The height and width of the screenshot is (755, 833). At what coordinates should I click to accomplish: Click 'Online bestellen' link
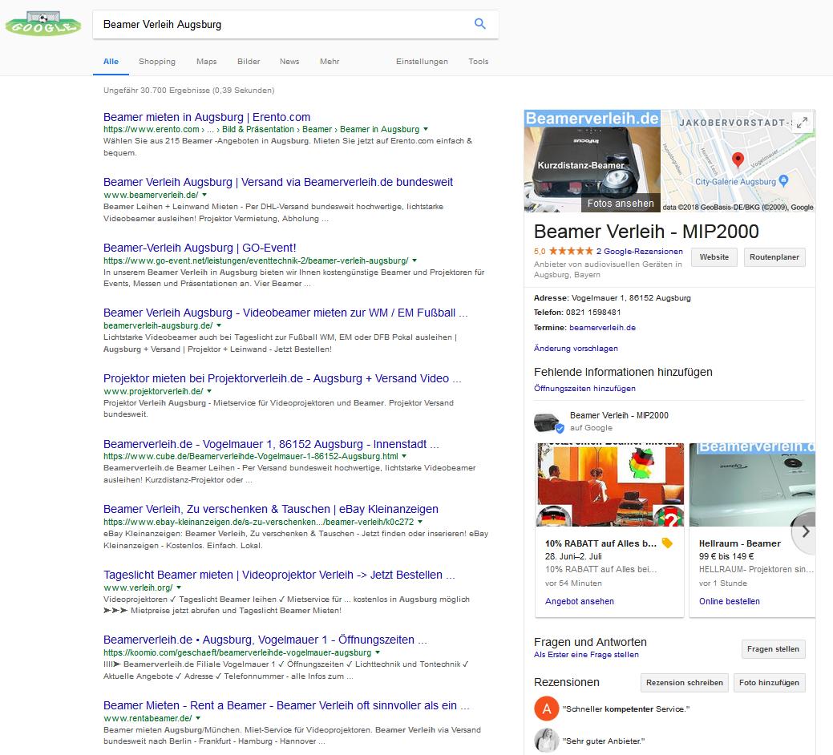click(730, 601)
